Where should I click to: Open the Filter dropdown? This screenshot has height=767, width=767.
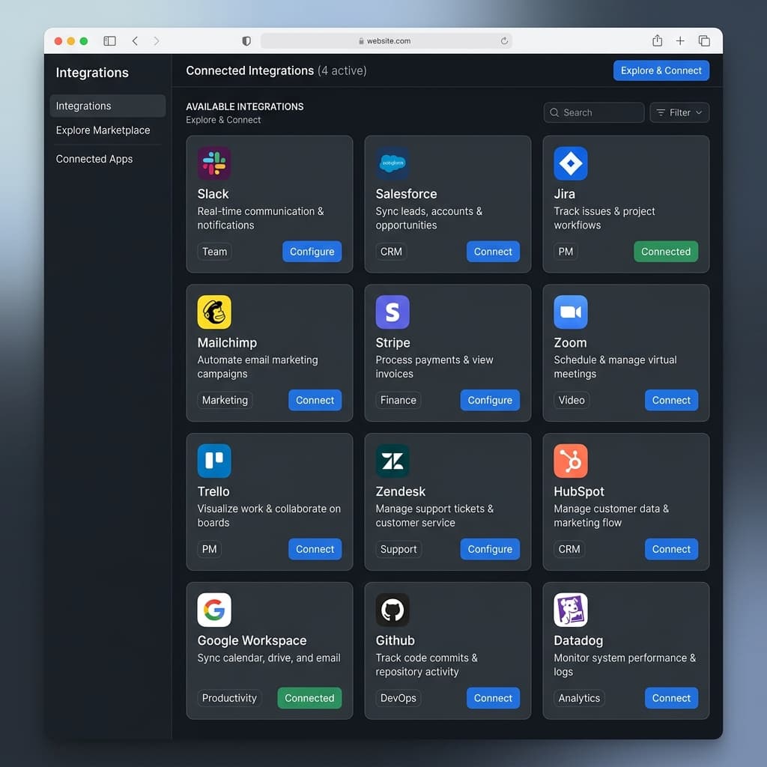tap(679, 112)
